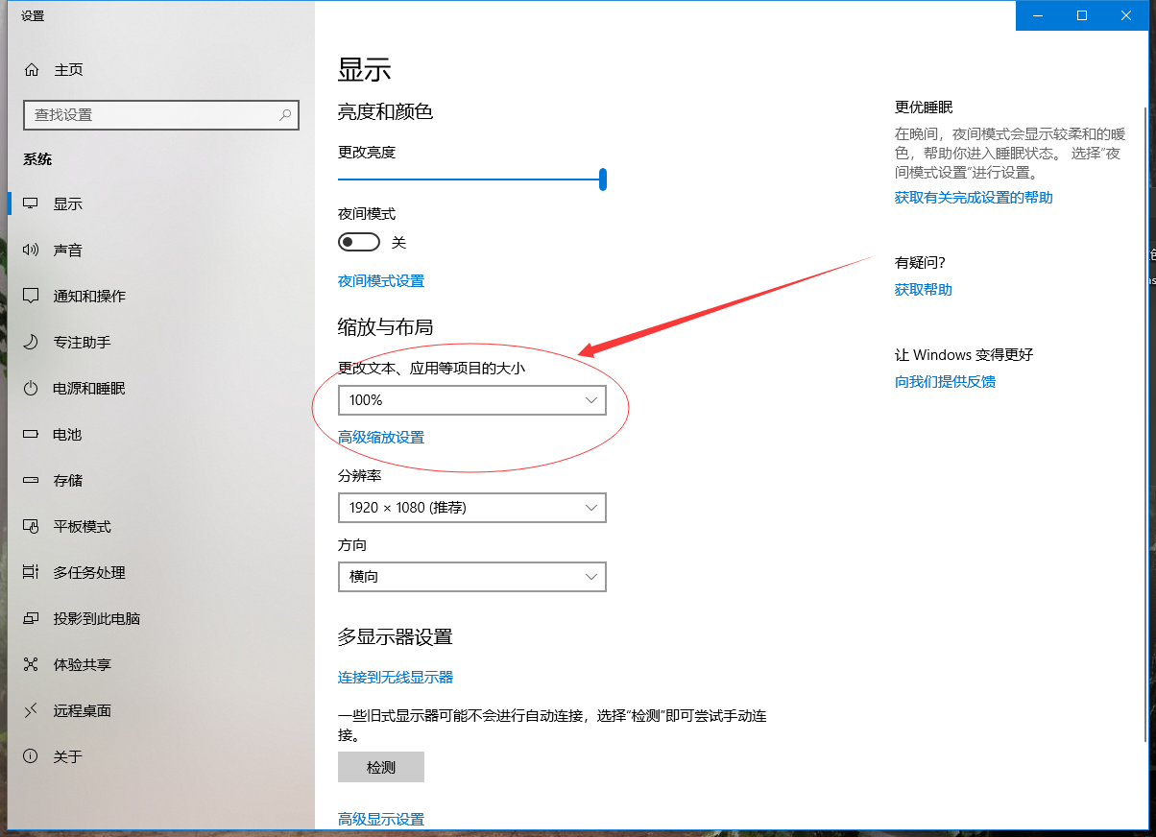Go to 电源和睡眠 settings label
Viewport: 1156px width, 837px height.
click(89, 389)
